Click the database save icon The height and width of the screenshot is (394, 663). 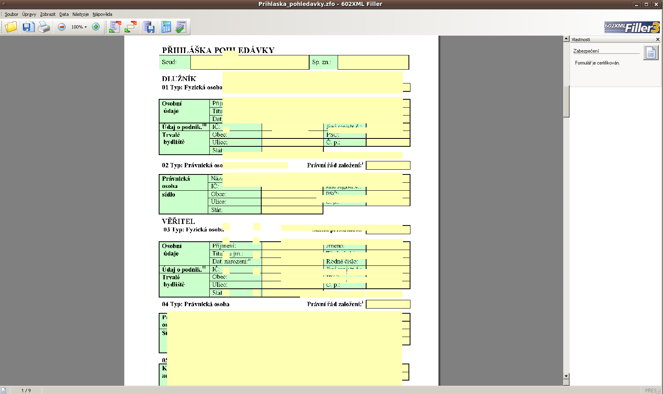148,27
